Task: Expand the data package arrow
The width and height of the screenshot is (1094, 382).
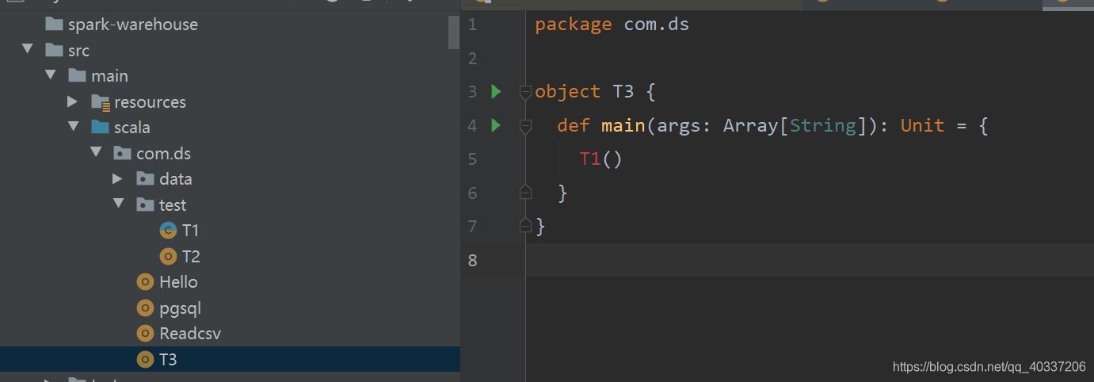Action: (x=118, y=179)
